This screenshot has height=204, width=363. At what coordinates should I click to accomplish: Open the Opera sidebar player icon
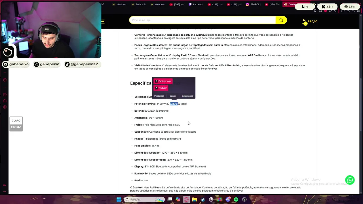pyautogui.click(x=5, y=80)
